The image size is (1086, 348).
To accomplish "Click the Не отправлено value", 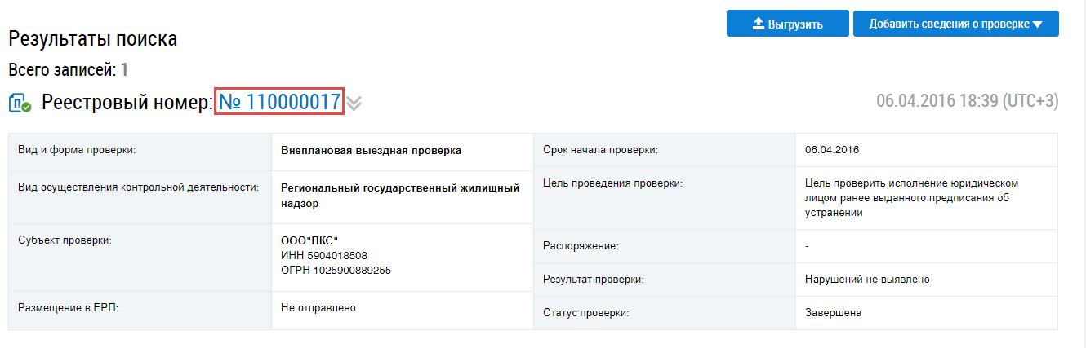I will [x=318, y=307].
